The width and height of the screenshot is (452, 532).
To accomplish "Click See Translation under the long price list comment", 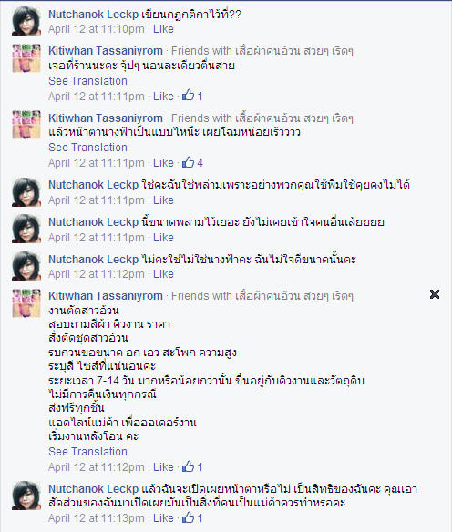I will (87, 452).
